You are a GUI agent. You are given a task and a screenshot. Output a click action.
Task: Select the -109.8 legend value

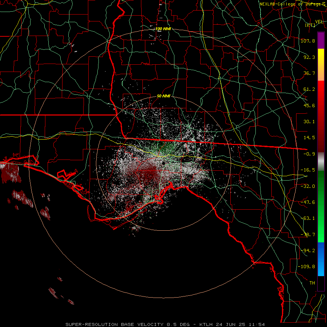307,267
